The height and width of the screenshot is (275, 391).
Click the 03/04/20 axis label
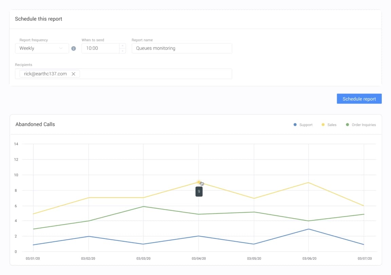199,258
